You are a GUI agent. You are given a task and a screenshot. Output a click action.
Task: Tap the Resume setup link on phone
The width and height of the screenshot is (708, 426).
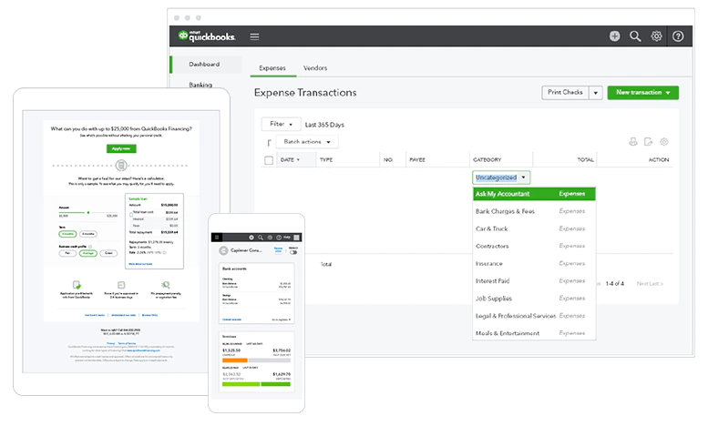(x=278, y=249)
